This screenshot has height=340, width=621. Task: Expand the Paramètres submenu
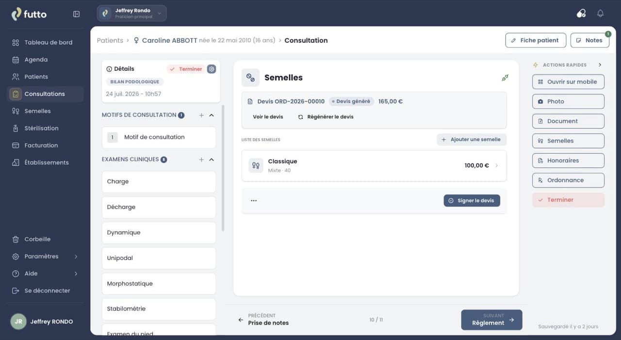[x=76, y=257]
